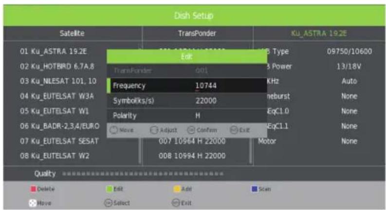Click the Quality signal bar

143,174
